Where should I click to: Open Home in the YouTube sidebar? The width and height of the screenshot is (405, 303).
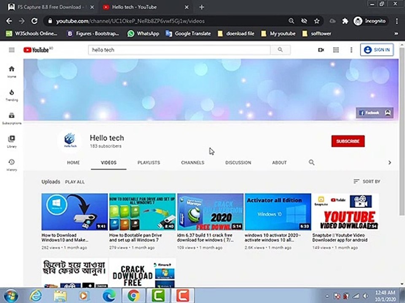pyautogui.click(x=12, y=72)
